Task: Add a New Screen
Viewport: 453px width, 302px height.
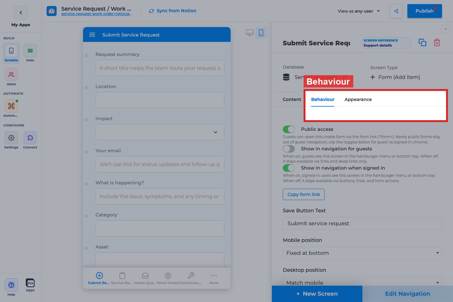Action: 317,294
